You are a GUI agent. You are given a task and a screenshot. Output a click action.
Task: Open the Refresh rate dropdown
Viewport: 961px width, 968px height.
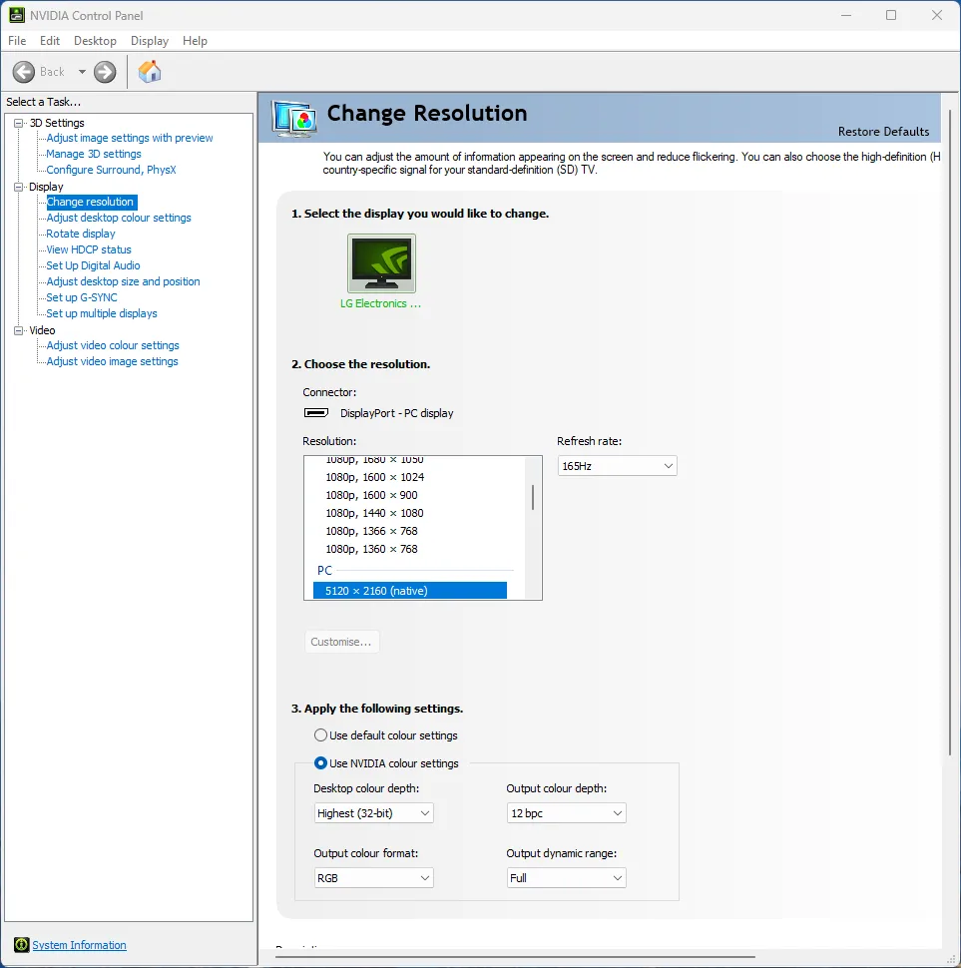617,466
